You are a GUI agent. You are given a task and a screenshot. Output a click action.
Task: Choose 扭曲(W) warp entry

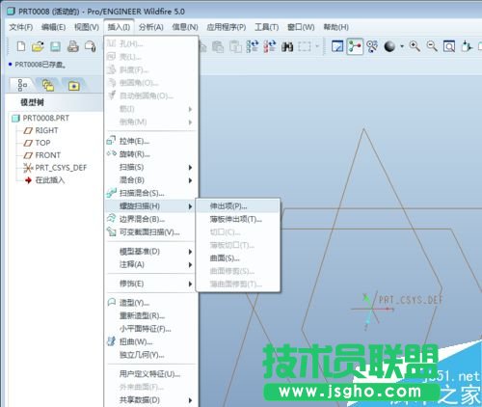tap(150, 341)
